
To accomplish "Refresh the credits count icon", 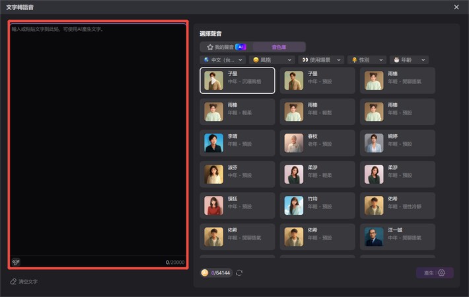I will (x=239, y=273).
